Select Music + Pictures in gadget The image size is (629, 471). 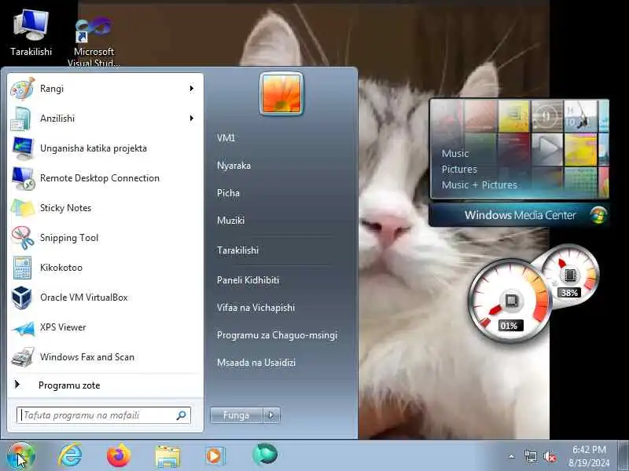click(x=480, y=185)
